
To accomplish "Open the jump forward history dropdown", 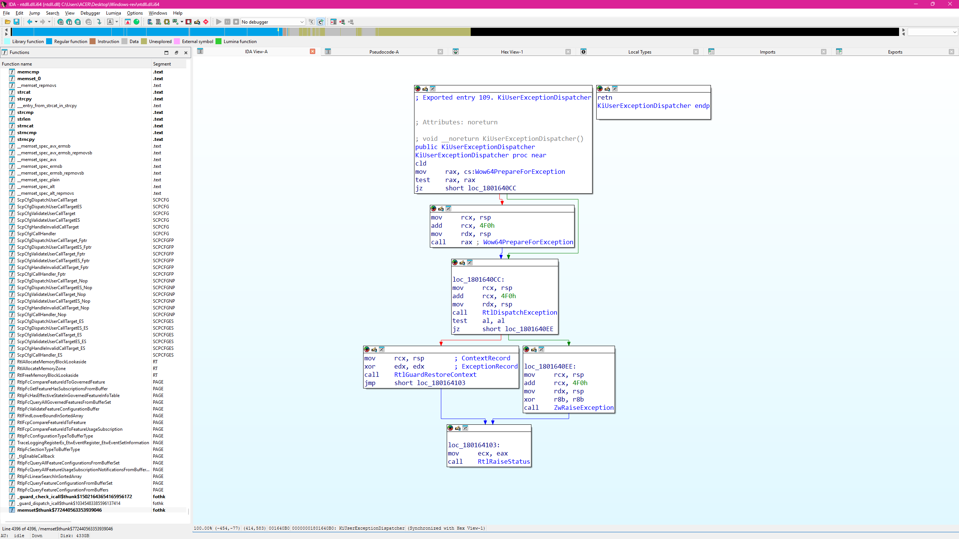I will click(x=49, y=22).
